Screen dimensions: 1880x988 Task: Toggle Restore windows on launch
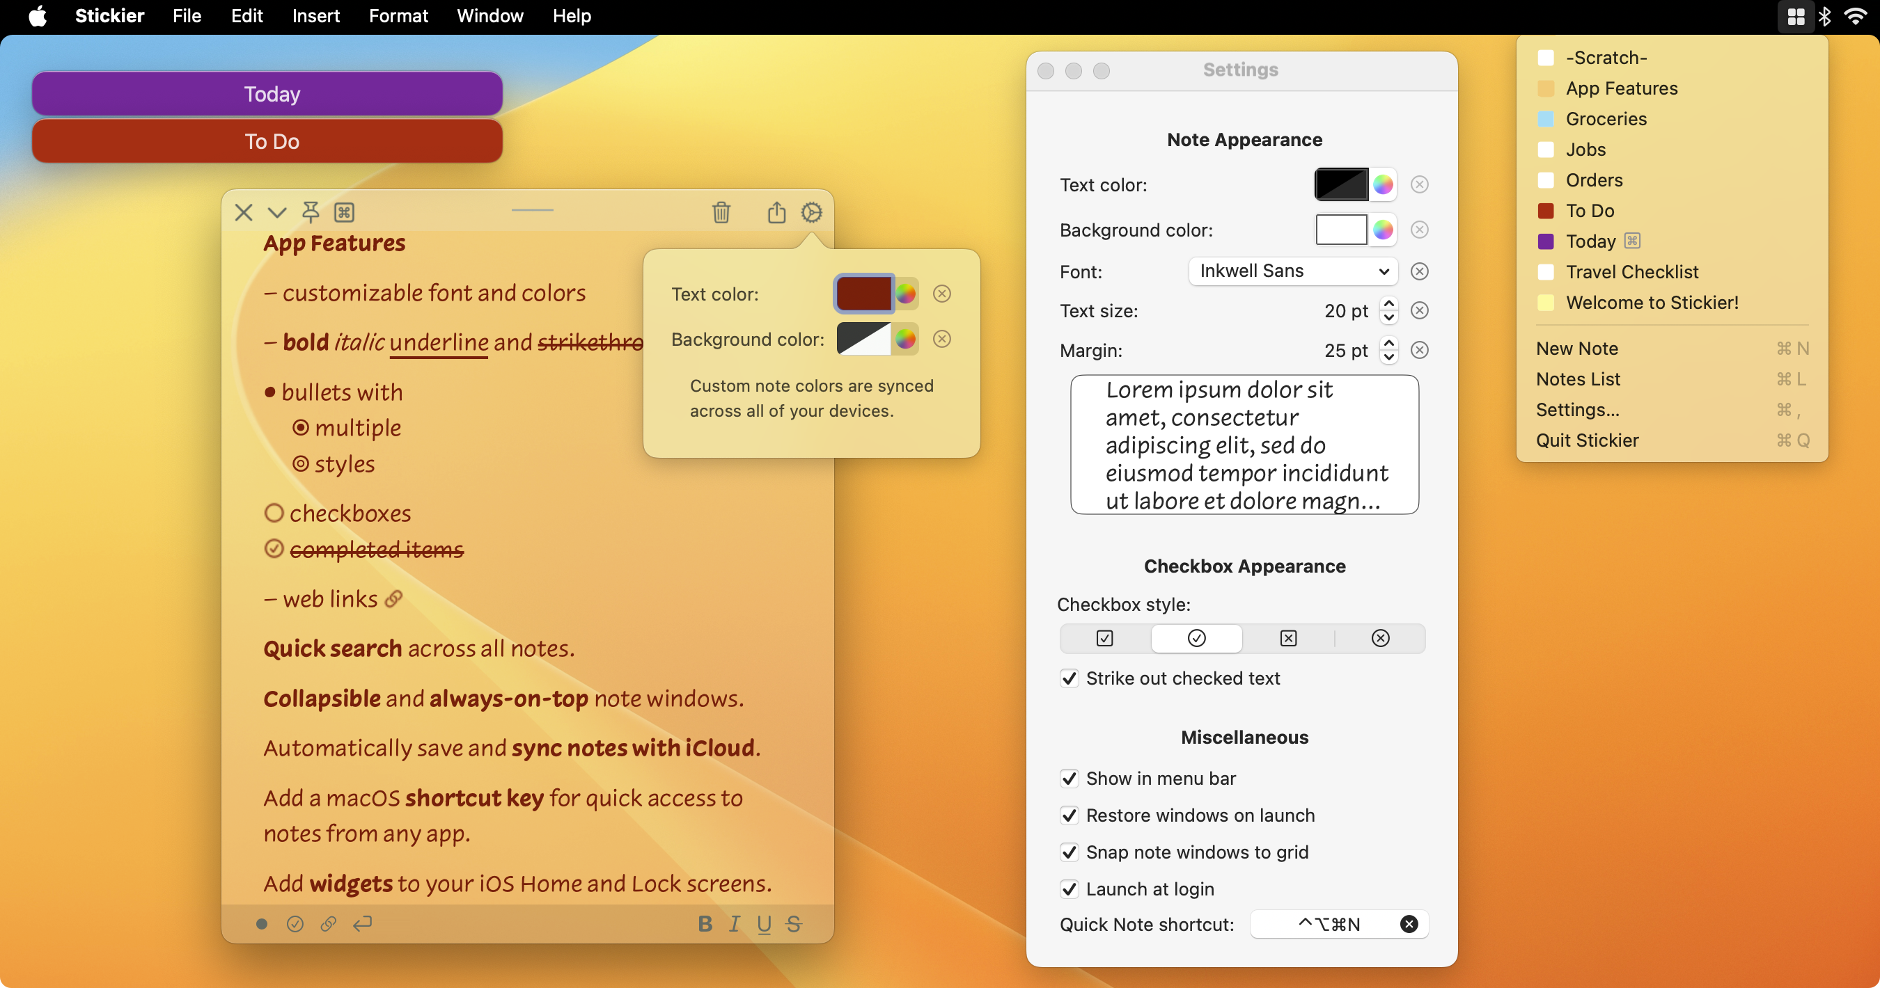coord(1070,815)
